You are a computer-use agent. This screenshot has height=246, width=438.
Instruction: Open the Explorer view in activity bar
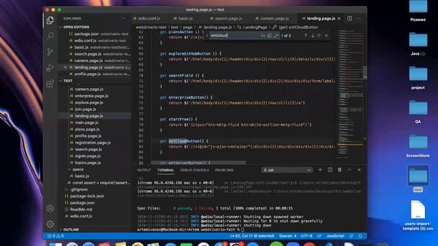tap(50, 20)
